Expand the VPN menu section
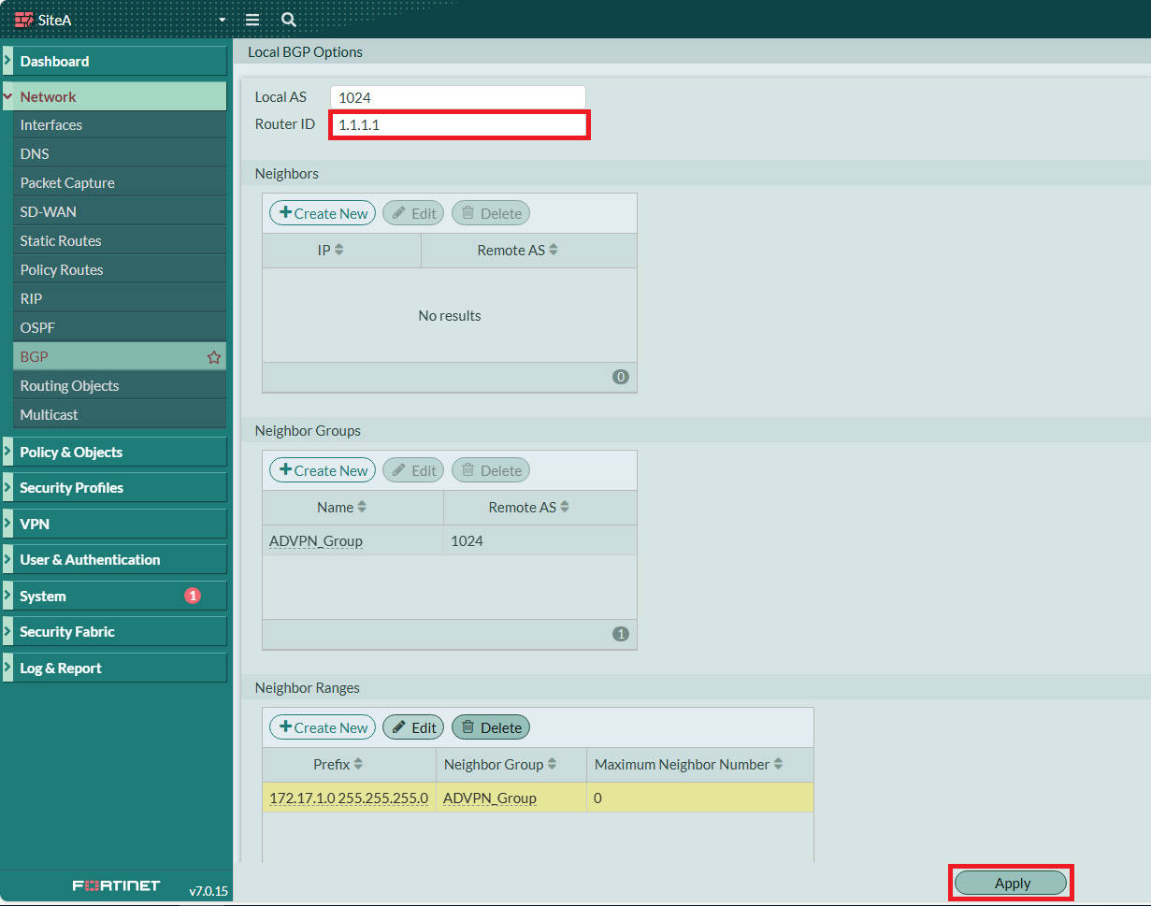 point(114,524)
